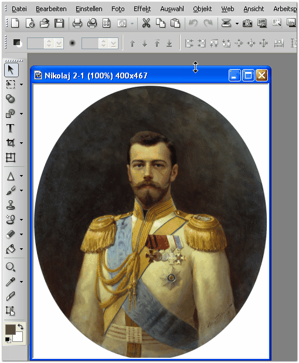The image size is (299, 363).
Task: Pick the Eraser tool
Action: 11,234
